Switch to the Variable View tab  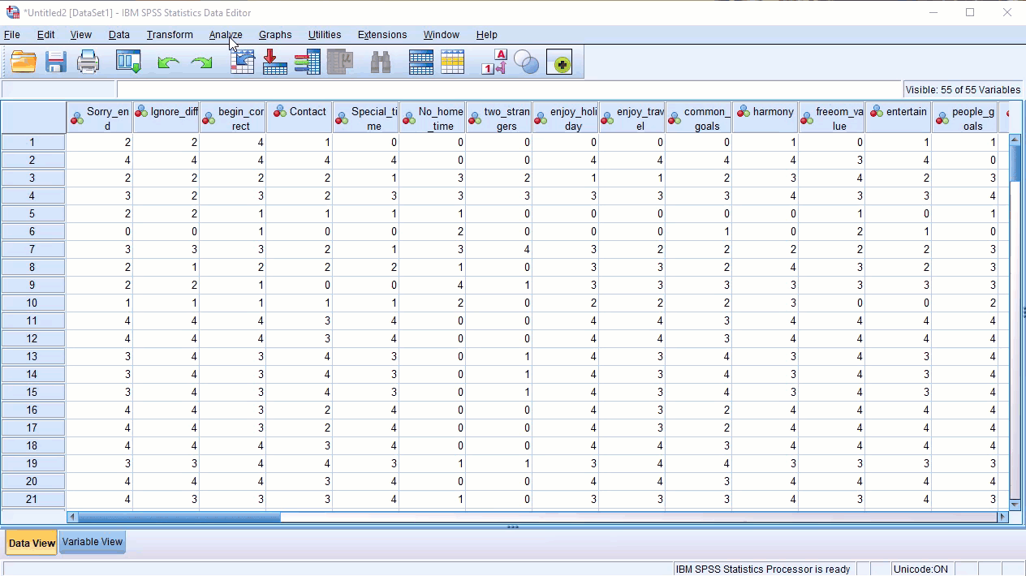pyautogui.click(x=92, y=542)
